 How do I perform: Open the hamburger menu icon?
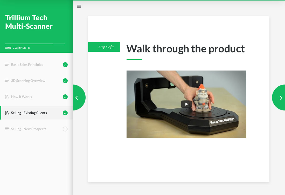79,6
